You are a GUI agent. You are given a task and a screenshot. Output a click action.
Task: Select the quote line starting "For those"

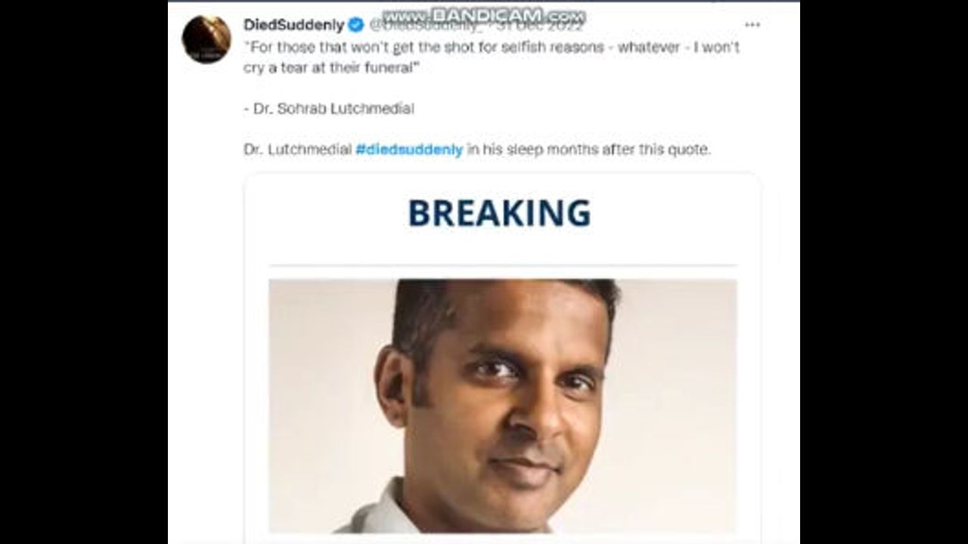point(492,47)
